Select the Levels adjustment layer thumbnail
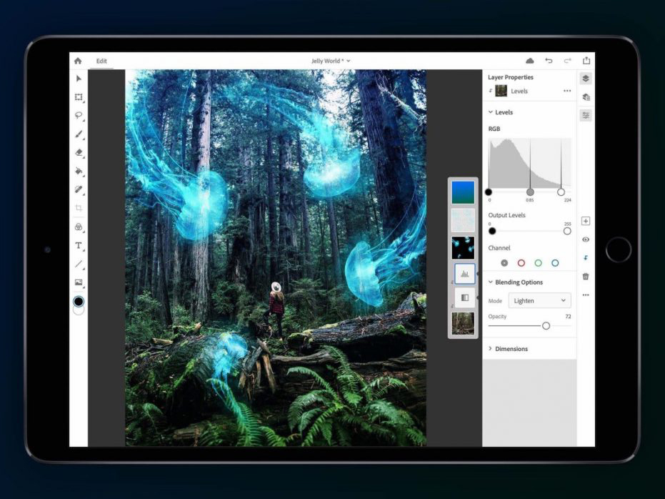Image resolution: width=665 pixels, height=499 pixels. click(x=465, y=274)
